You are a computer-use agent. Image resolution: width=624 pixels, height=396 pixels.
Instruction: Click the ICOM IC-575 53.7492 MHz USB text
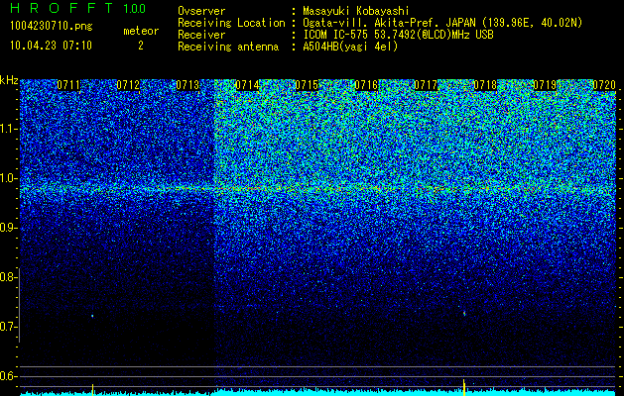tap(398, 35)
